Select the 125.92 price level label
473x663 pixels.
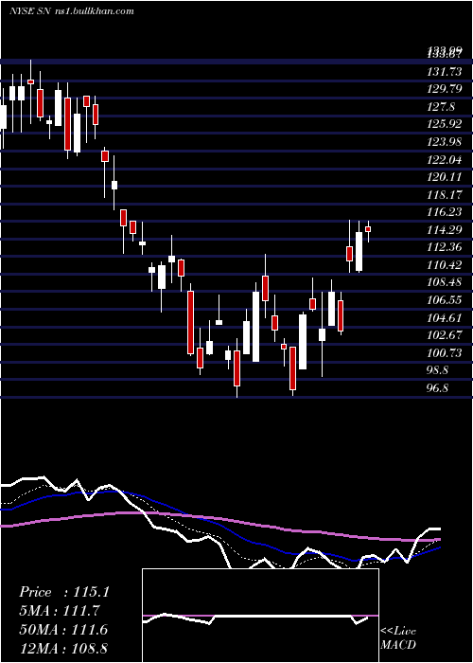pyautogui.click(x=444, y=125)
